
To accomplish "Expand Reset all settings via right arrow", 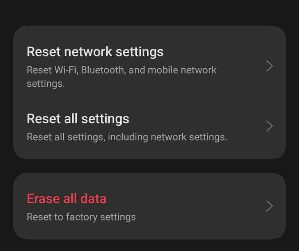I will pos(269,126).
